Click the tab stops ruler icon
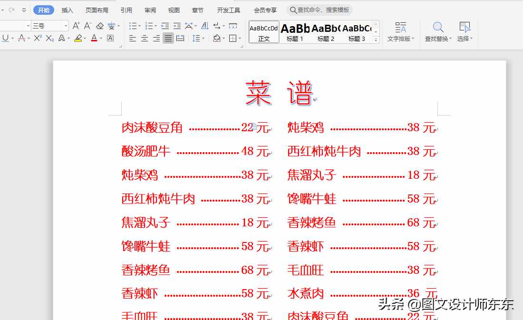Image resolution: width=523 pixels, height=320 pixels. click(x=233, y=26)
